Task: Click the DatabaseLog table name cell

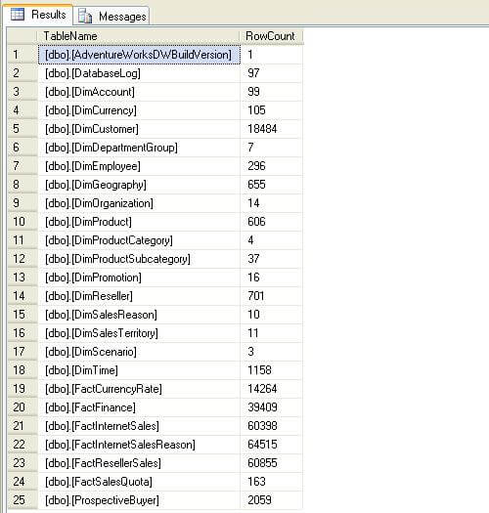Action: [x=139, y=73]
